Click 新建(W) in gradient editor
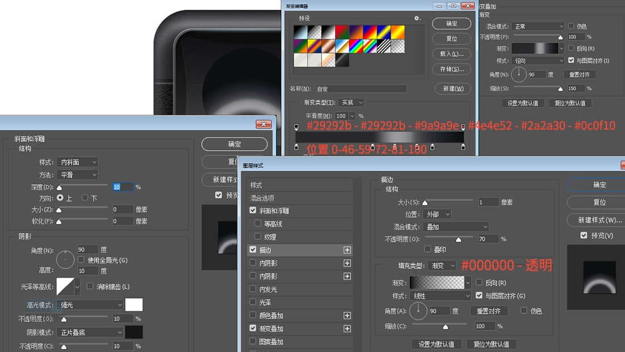Image resolution: width=625 pixels, height=352 pixels. pyautogui.click(x=453, y=89)
